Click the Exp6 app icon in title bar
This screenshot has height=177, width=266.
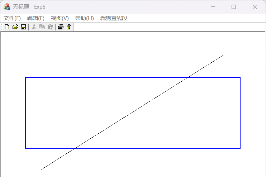tap(7, 7)
